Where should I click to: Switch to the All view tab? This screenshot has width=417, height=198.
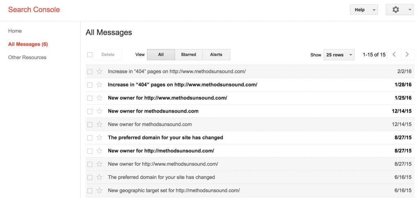pyautogui.click(x=161, y=54)
